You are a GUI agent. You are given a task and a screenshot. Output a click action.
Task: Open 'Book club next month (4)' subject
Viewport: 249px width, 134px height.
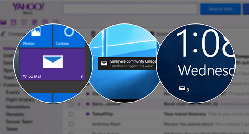pyautogui.click(x=191, y=104)
